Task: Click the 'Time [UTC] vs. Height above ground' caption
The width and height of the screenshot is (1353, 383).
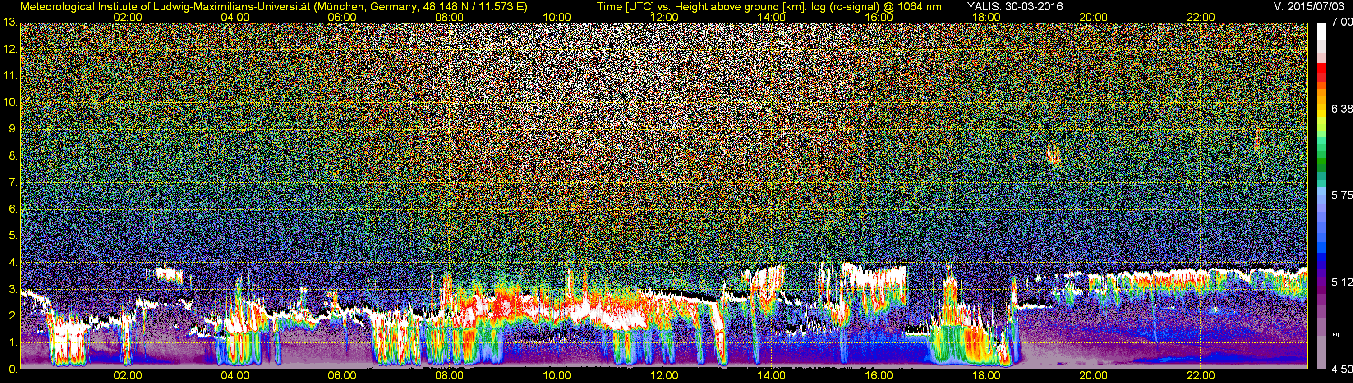Action: [x=769, y=7]
